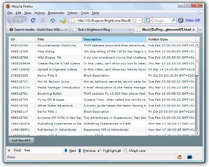The width and height of the screenshot is (209, 167).
Task: Close the Bob's Brightcove Blog tab
Action: point(130,30)
